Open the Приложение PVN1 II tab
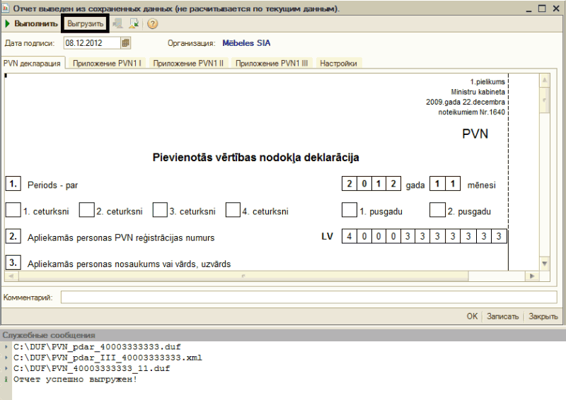This screenshot has height=400, width=566. pyautogui.click(x=190, y=63)
